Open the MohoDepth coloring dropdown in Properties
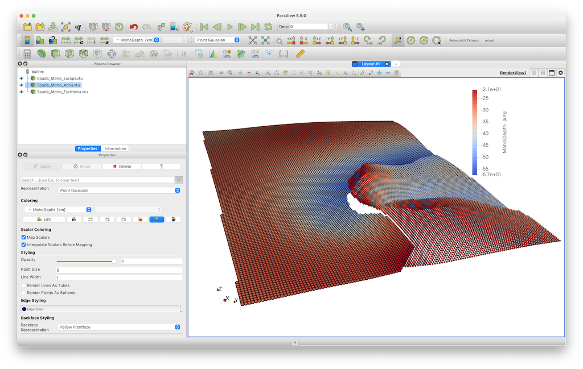 (57, 210)
